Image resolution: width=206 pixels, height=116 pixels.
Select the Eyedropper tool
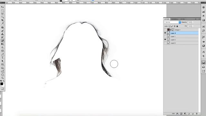[x=2, y=24]
